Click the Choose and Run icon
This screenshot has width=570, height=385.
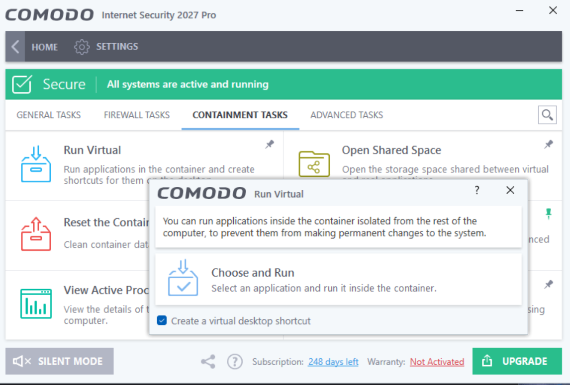[x=183, y=278]
